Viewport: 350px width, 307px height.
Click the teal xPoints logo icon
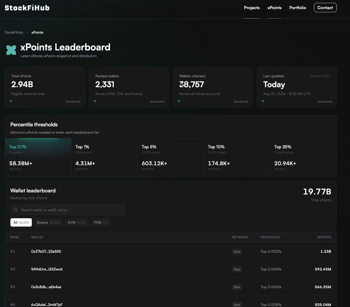(11, 50)
